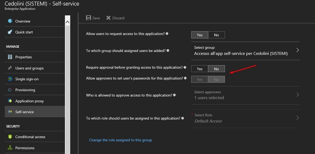The image size is (315, 154).
Task: Click the Quick start rocket icon
Action: [10, 32]
